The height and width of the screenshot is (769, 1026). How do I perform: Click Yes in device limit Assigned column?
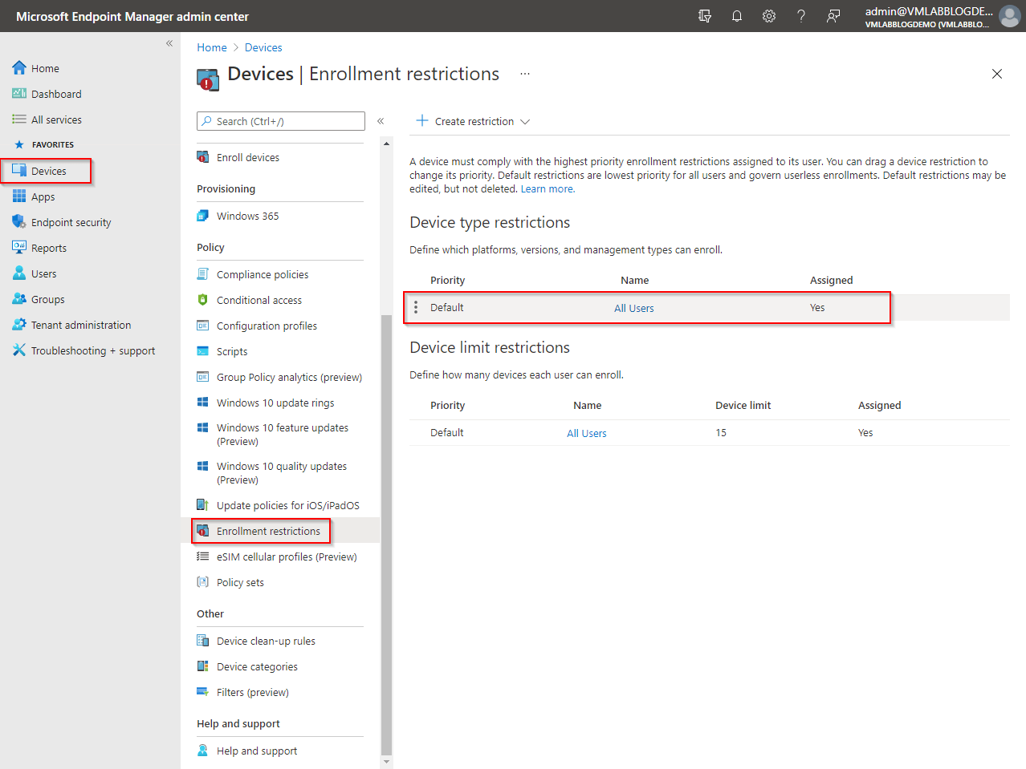865,432
